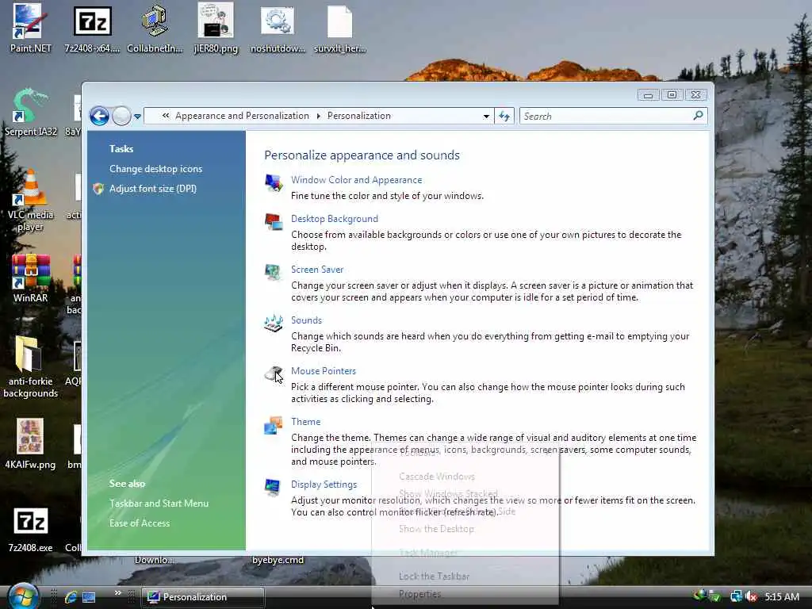Open Taskbar and Start Menu link
The width and height of the screenshot is (812, 609).
click(x=159, y=504)
